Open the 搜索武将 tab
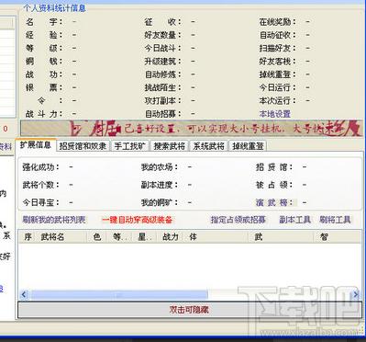366x342 pixels. click(x=170, y=146)
